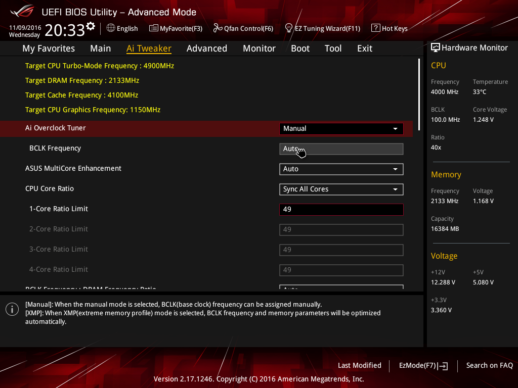Click +5V 5.080 V reading
Screen dimensions: 518x388
click(483, 282)
